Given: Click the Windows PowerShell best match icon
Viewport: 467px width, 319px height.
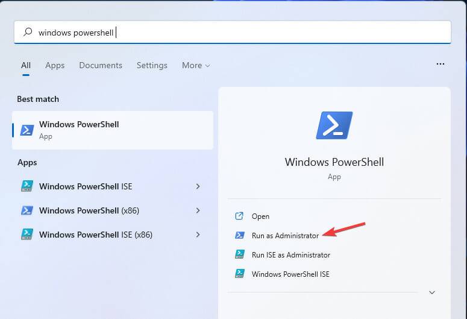Looking at the screenshot, I should point(27,130).
